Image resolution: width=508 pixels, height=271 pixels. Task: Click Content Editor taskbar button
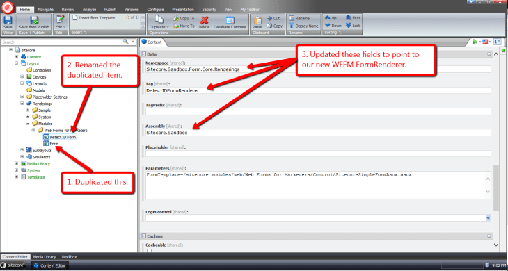click(x=49, y=265)
